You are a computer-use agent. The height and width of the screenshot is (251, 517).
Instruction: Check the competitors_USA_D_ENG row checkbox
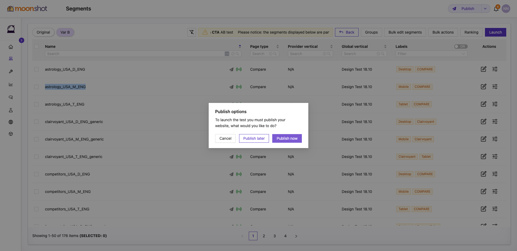[36, 174]
